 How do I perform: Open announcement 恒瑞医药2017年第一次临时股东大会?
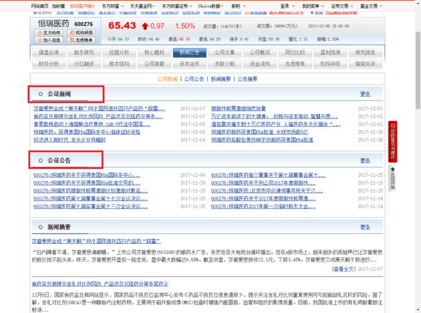[263, 206]
